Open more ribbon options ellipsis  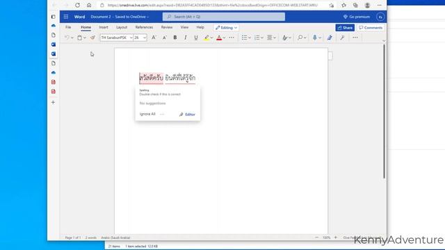(355, 37)
